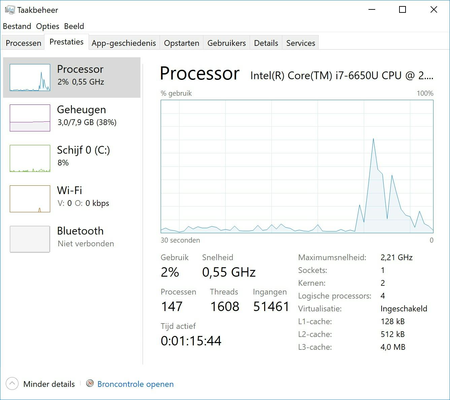Open the Gebruikers tab
This screenshot has width=450, height=400.
tap(226, 43)
